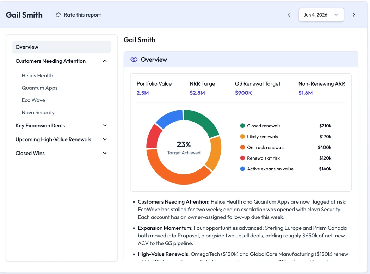Viewport: 370px width, 274px height.
Task: Click the red Renewals at risk legend dot
Action: coord(242,158)
